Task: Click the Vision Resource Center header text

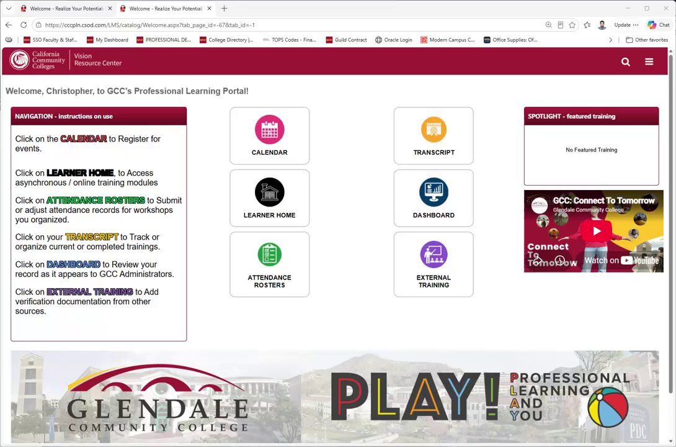Action: click(x=98, y=60)
